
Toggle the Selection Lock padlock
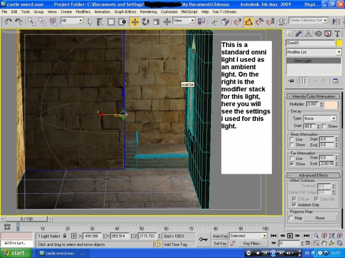pyautogui.click(x=64, y=236)
